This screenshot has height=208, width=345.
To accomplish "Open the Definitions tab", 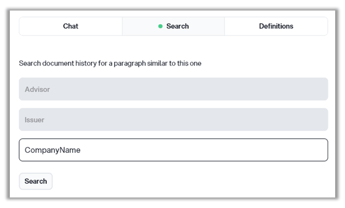I will pos(276,26).
